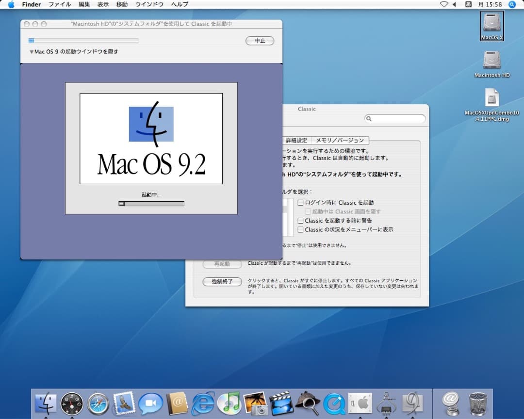
Task: Open iMovie from the Dock
Action: tap(281, 403)
